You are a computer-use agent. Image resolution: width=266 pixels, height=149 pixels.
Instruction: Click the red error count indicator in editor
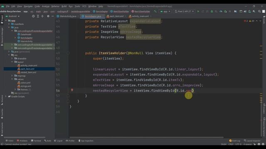pos(246,21)
